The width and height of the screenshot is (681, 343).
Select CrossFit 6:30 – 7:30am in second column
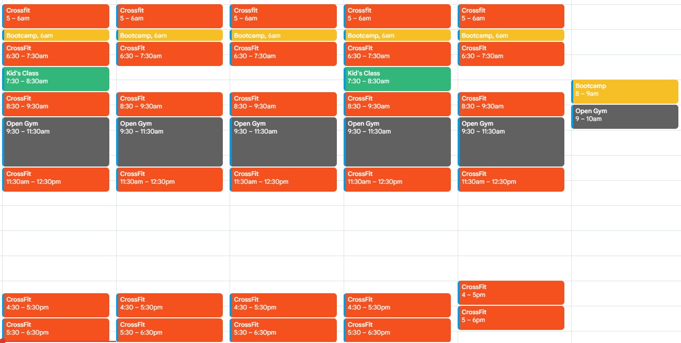169,54
